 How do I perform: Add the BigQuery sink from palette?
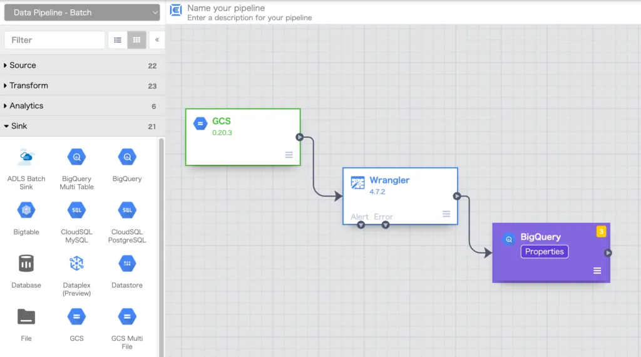point(127,157)
